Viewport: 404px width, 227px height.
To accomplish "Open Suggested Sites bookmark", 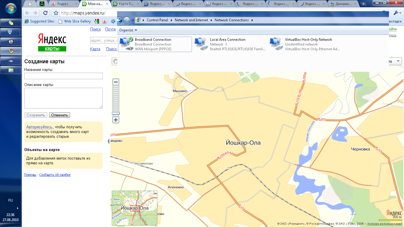I will pos(39,21).
